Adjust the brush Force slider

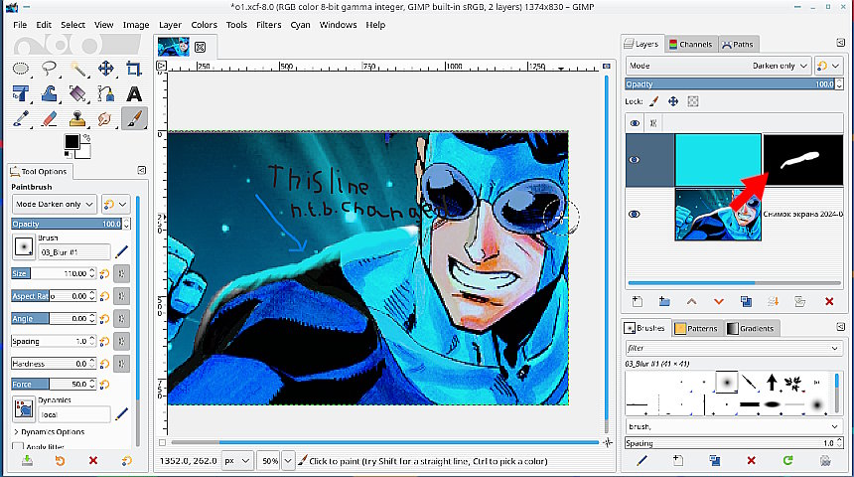[x=50, y=385]
